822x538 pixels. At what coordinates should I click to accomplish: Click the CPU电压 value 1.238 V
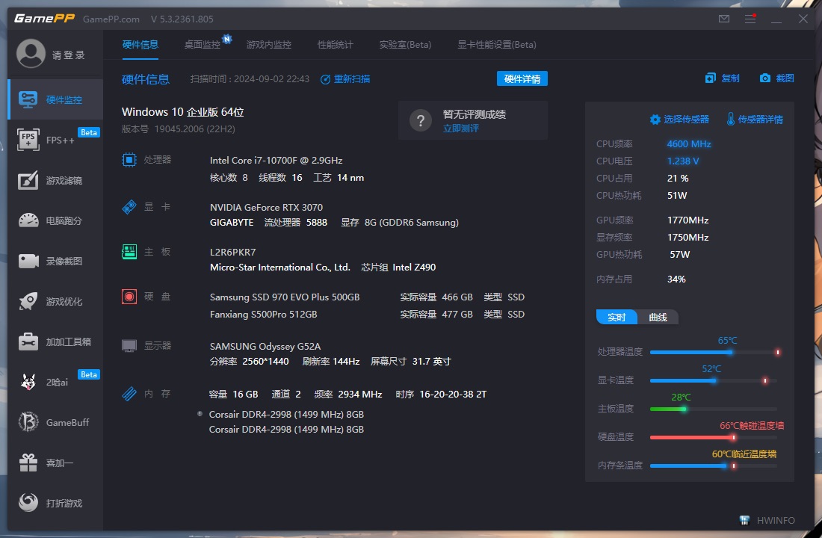pos(682,161)
